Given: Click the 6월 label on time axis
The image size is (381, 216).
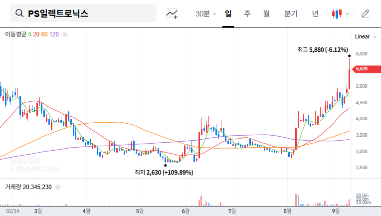Looking at the screenshot, I should [x=186, y=211].
